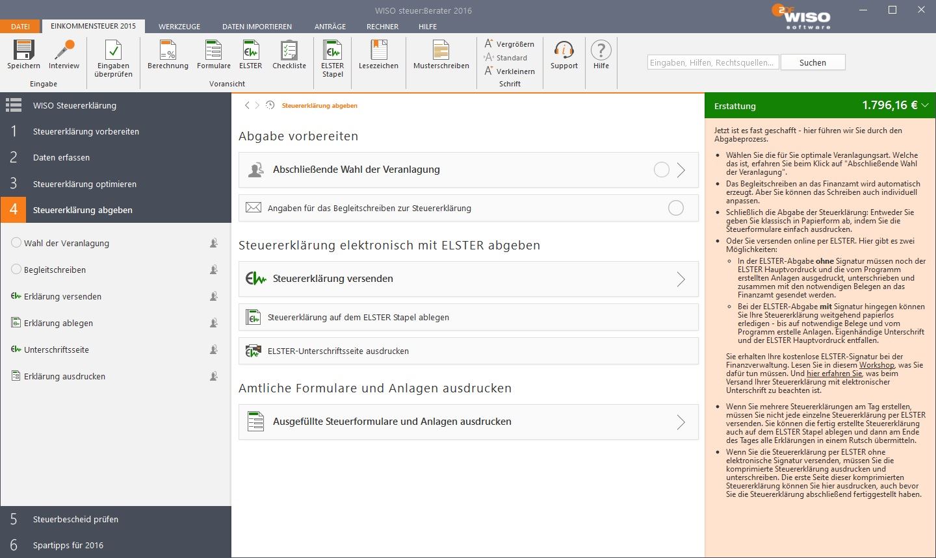Navigate forward with the right arrow
Screen dimensions: 936x558
[257, 105]
